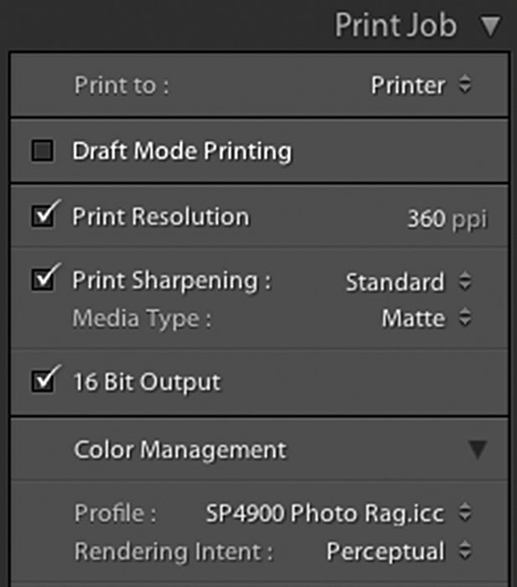Image resolution: width=517 pixels, height=587 pixels.
Task: Click the Rendering Intent arrows icon
Action: (465, 550)
